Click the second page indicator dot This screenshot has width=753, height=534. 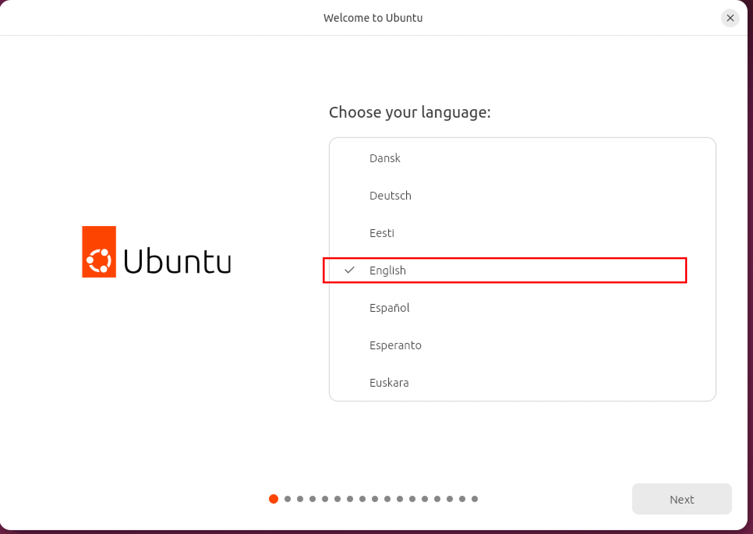click(288, 499)
